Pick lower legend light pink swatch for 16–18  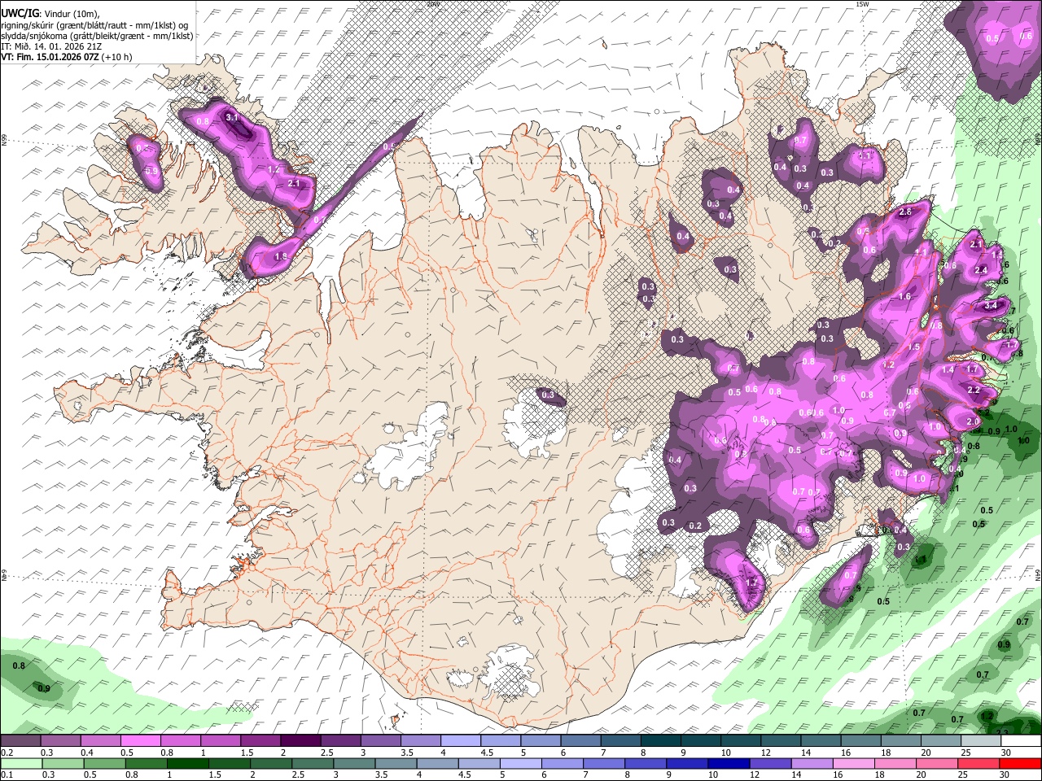point(853,764)
